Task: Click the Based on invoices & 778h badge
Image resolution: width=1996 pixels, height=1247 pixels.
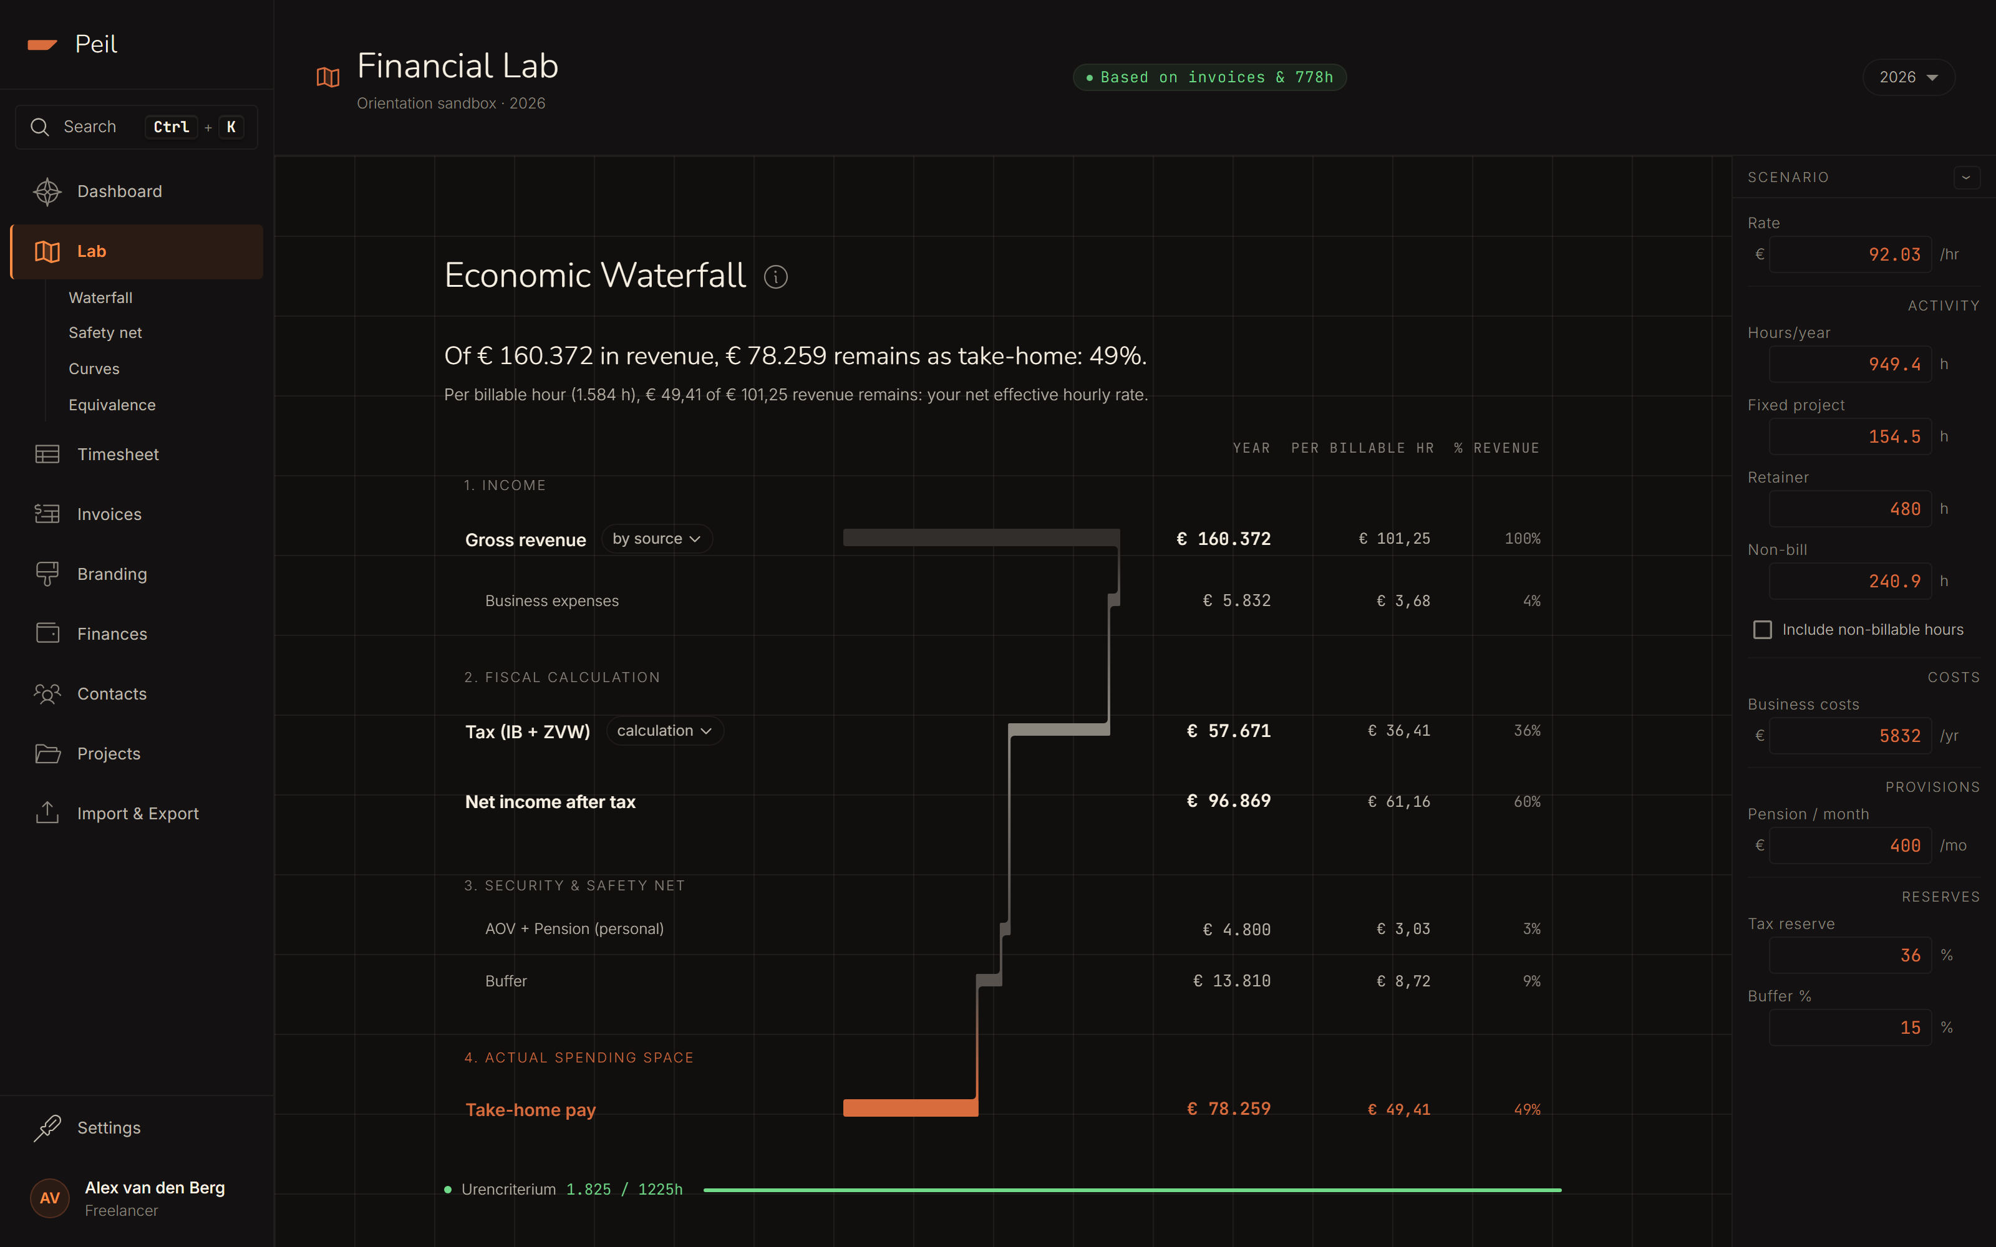Action: (x=1209, y=77)
